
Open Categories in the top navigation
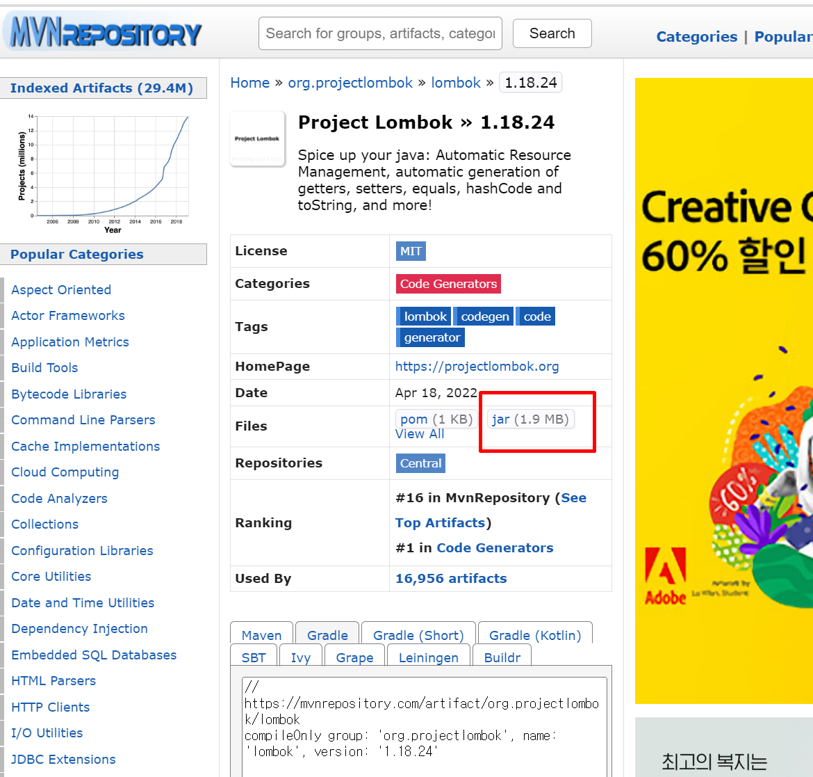(696, 36)
